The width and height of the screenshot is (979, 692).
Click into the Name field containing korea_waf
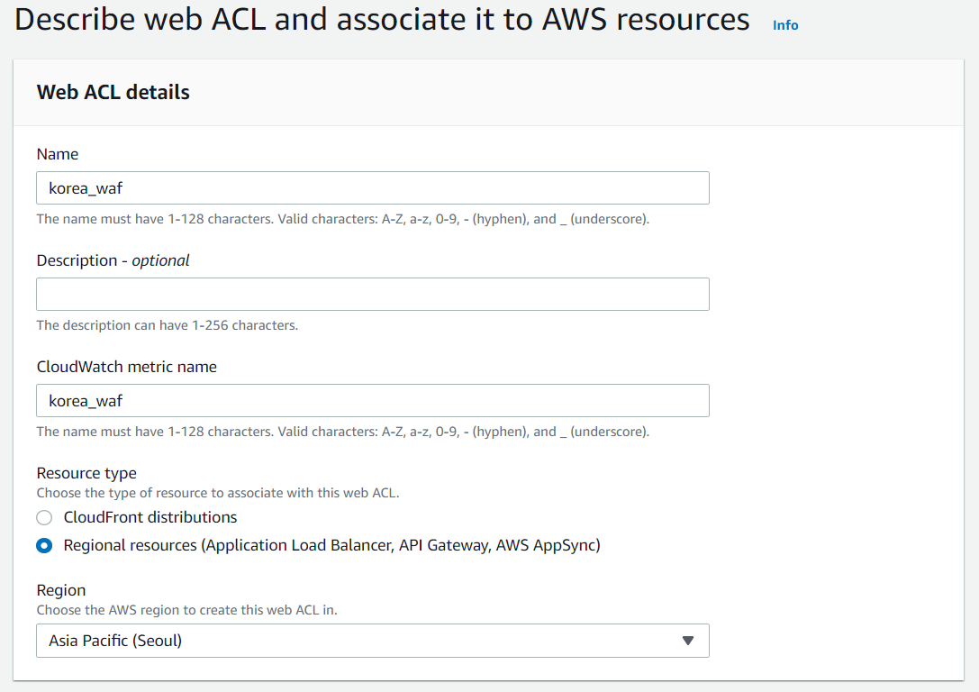click(x=372, y=188)
